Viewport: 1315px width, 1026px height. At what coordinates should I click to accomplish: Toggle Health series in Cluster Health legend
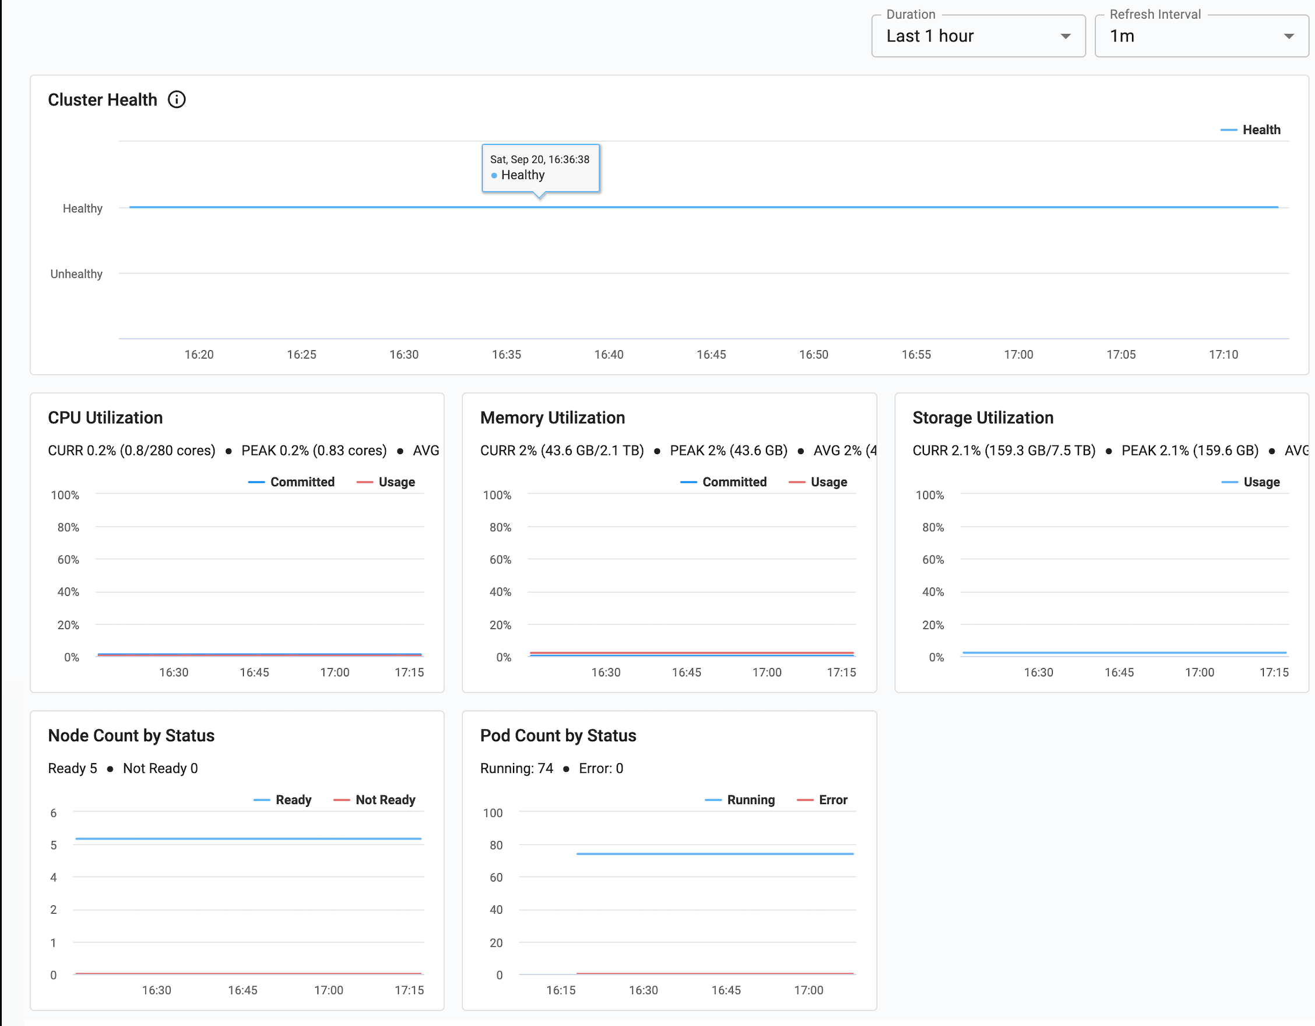(1261, 130)
